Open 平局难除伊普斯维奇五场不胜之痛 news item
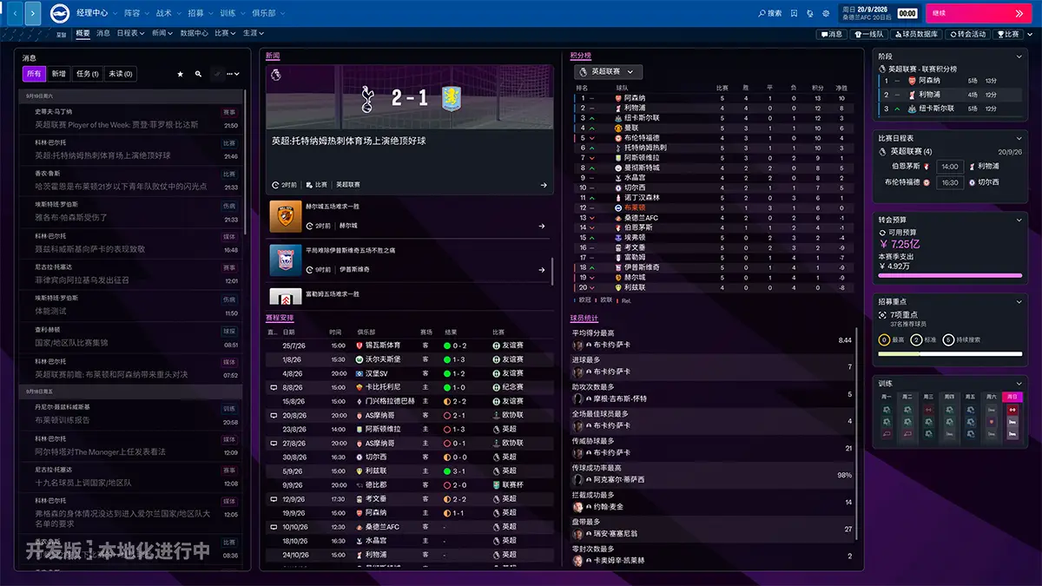The height and width of the screenshot is (586, 1042). 410,260
